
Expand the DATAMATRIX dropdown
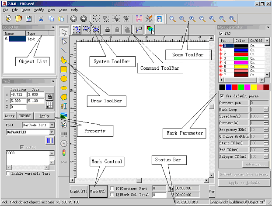pyautogui.click(x=52, y=132)
